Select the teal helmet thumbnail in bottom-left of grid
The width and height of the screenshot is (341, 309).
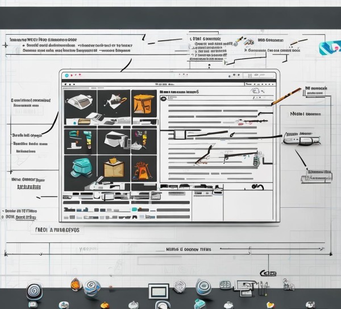point(80,167)
